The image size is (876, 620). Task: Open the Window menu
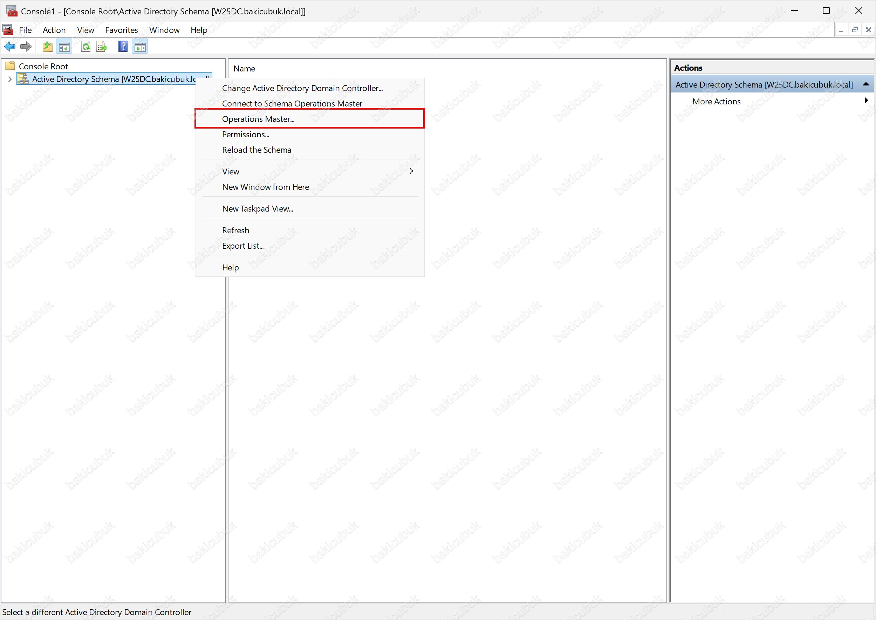[x=164, y=30]
